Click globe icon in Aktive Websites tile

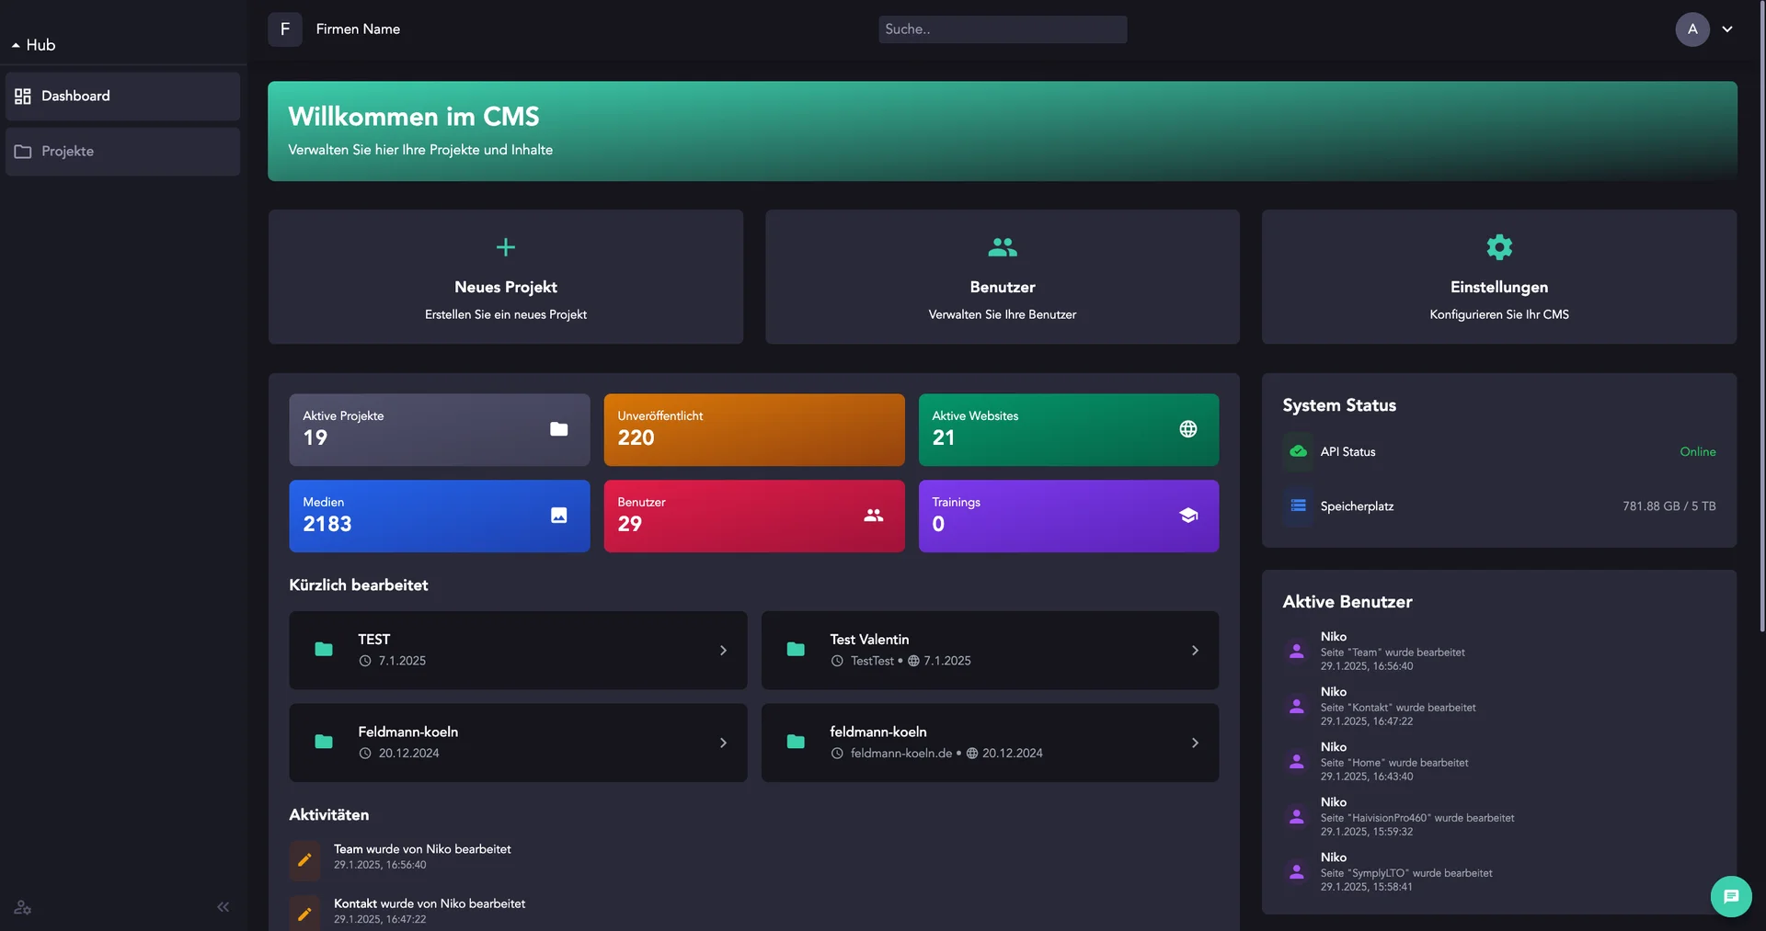click(x=1188, y=429)
